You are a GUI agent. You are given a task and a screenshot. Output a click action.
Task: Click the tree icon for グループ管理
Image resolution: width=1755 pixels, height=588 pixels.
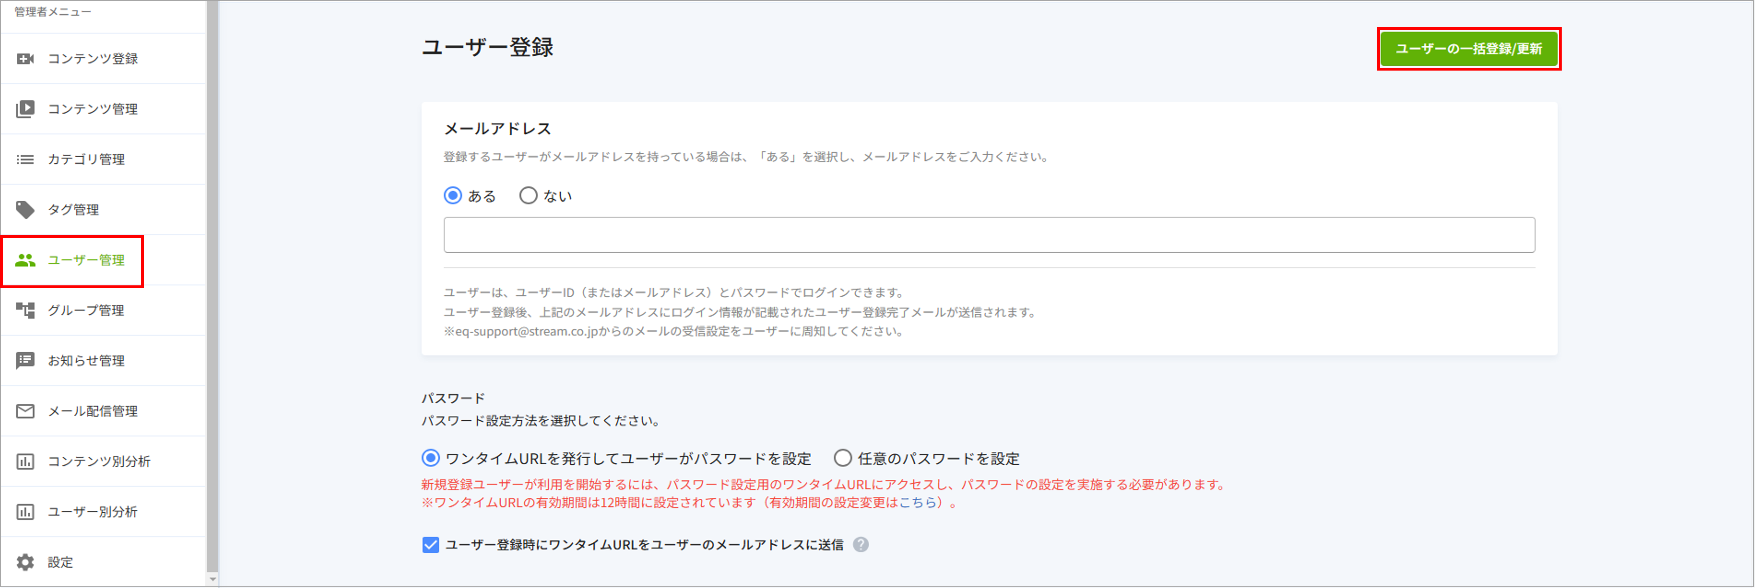[25, 311]
